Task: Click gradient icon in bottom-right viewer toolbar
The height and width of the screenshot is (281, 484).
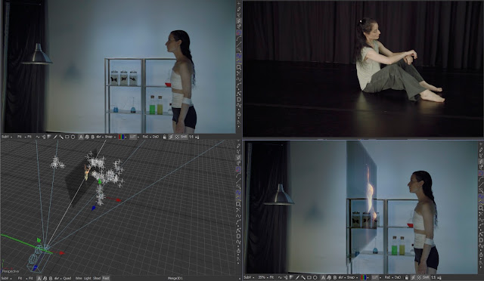Action: (291, 278)
